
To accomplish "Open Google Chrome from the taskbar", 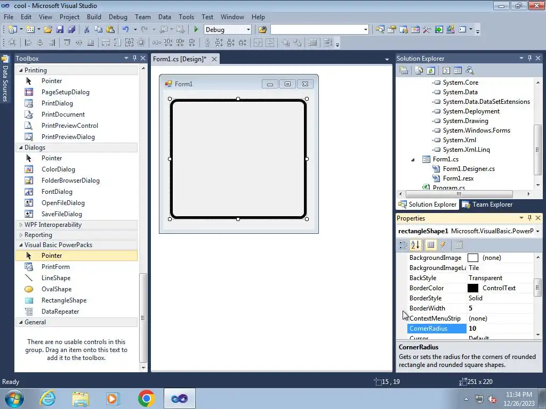I will [x=146, y=398].
